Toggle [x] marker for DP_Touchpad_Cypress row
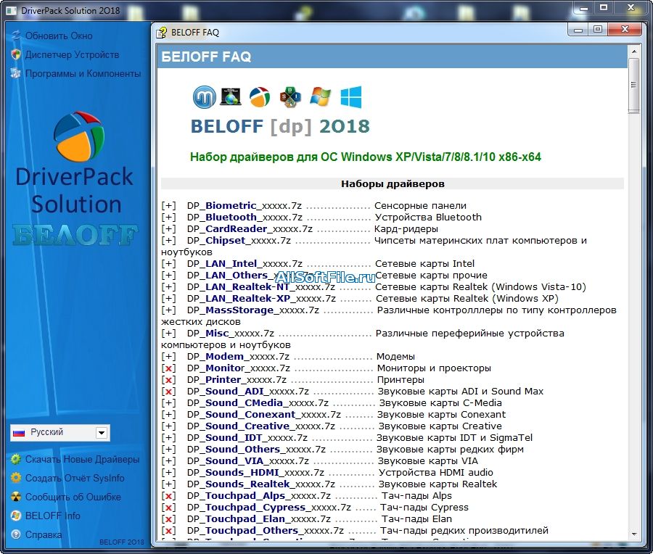Image resolution: width=653 pixels, height=554 pixels. point(168,508)
